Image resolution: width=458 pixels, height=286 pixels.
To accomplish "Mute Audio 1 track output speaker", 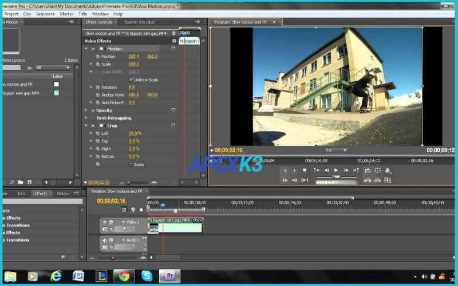I will tap(105, 240).
